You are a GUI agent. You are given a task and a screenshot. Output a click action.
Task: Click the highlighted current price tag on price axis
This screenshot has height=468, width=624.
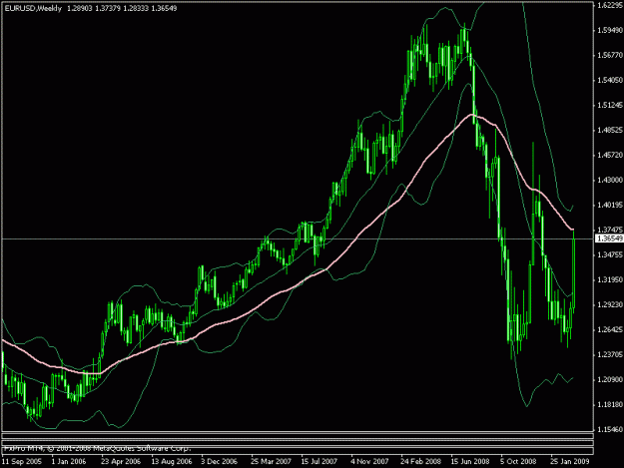(x=609, y=238)
